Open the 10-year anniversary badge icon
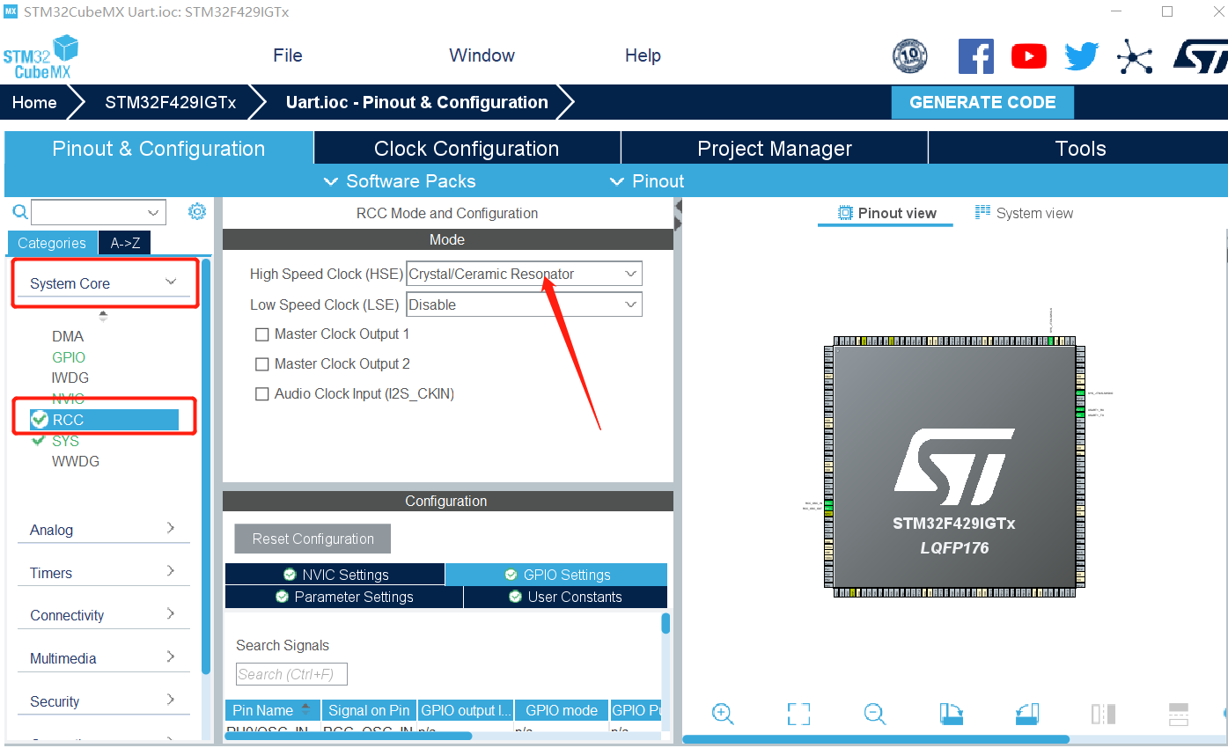The height and width of the screenshot is (748, 1228). pyautogui.click(x=909, y=56)
